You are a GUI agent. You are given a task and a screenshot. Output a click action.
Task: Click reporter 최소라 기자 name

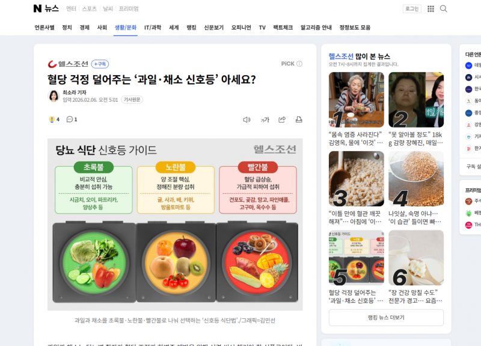[74, 93]
